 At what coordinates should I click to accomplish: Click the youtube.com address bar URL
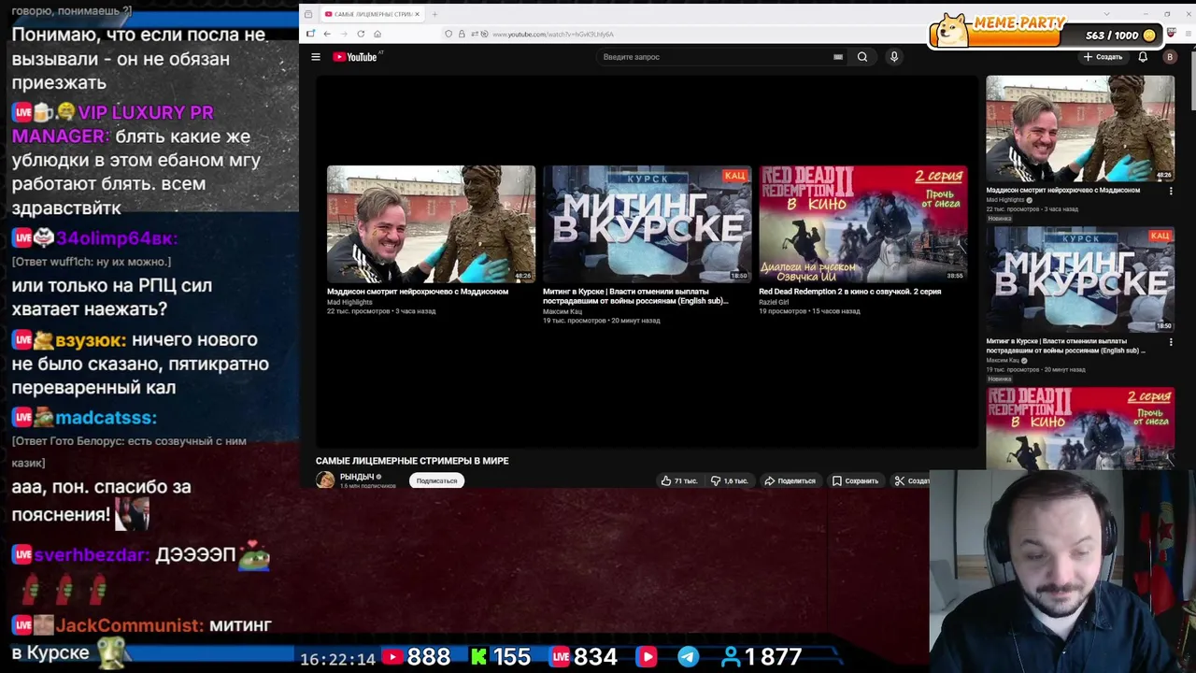(552, 35)
